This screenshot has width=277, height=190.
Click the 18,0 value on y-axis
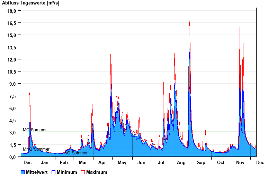12,11
